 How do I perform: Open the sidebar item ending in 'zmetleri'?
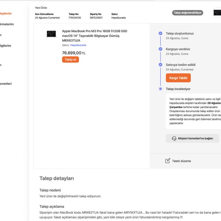pos(6,84)
